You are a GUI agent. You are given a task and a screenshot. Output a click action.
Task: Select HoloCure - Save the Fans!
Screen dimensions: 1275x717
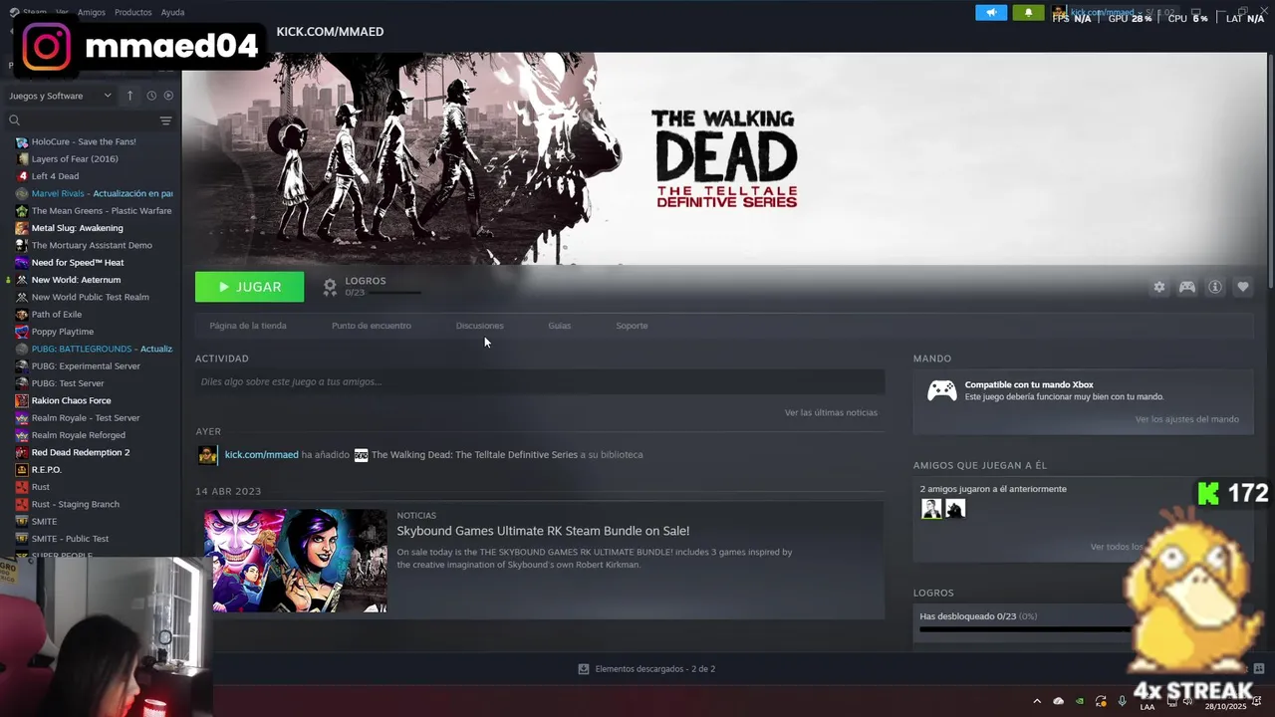tap(84, 141)
